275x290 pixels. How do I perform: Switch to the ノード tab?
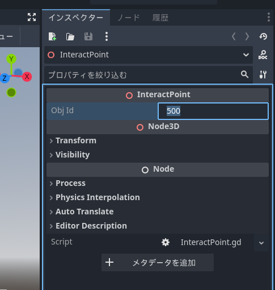coord(129,18)
